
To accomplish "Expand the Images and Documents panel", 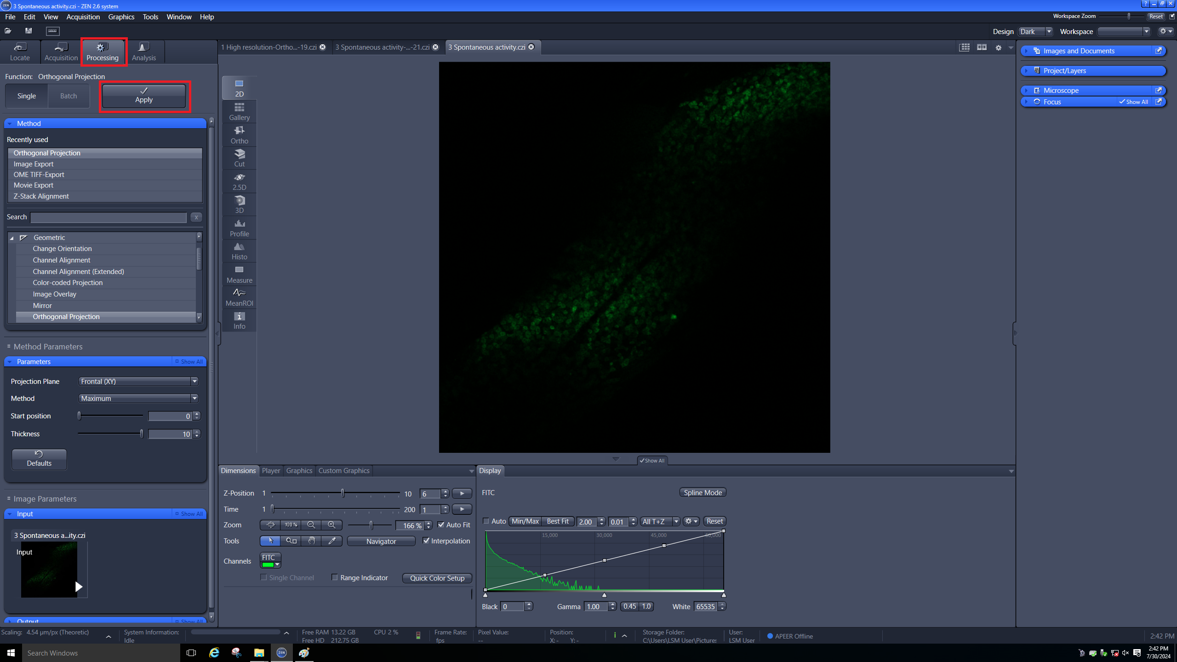I will coord(1079,51).
